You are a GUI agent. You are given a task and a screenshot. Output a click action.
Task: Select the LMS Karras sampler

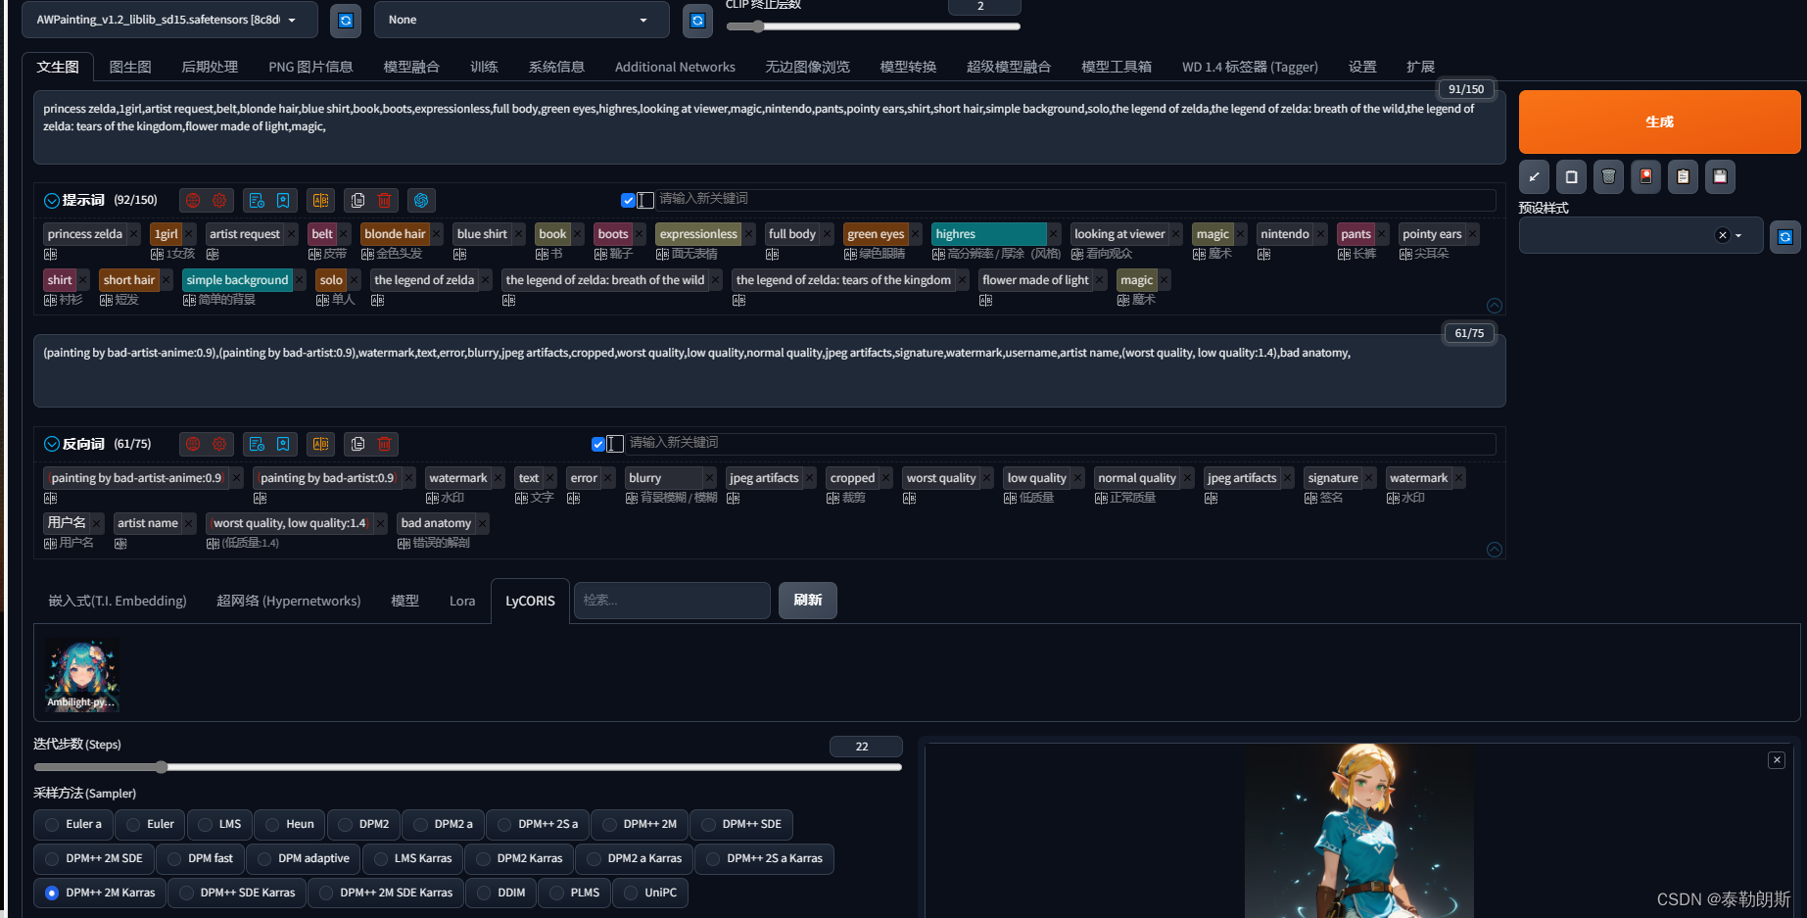(x=412, y=859)
